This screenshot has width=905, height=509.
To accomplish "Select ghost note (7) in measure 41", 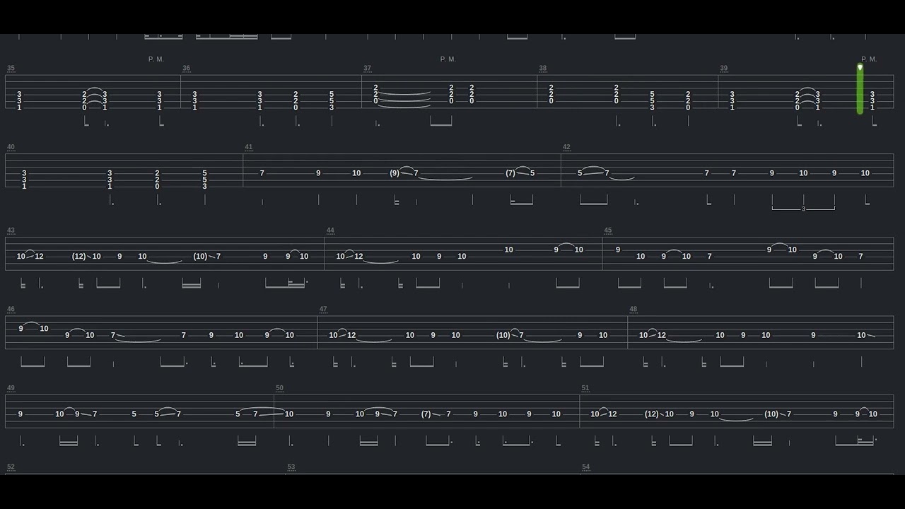I will pos(510,173).
